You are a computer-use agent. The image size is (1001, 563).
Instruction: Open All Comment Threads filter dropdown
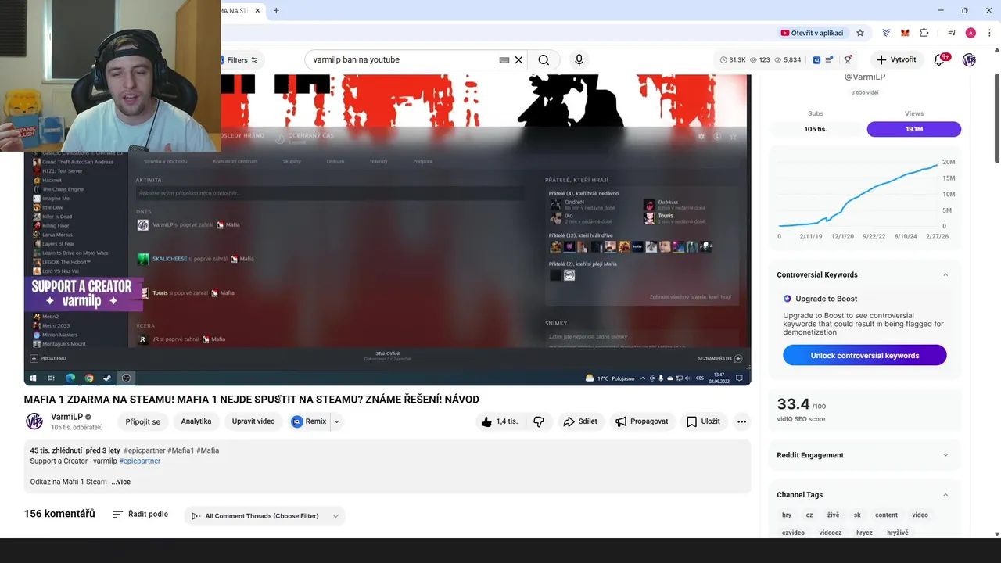pyautogui.click(x=265, y=516)
